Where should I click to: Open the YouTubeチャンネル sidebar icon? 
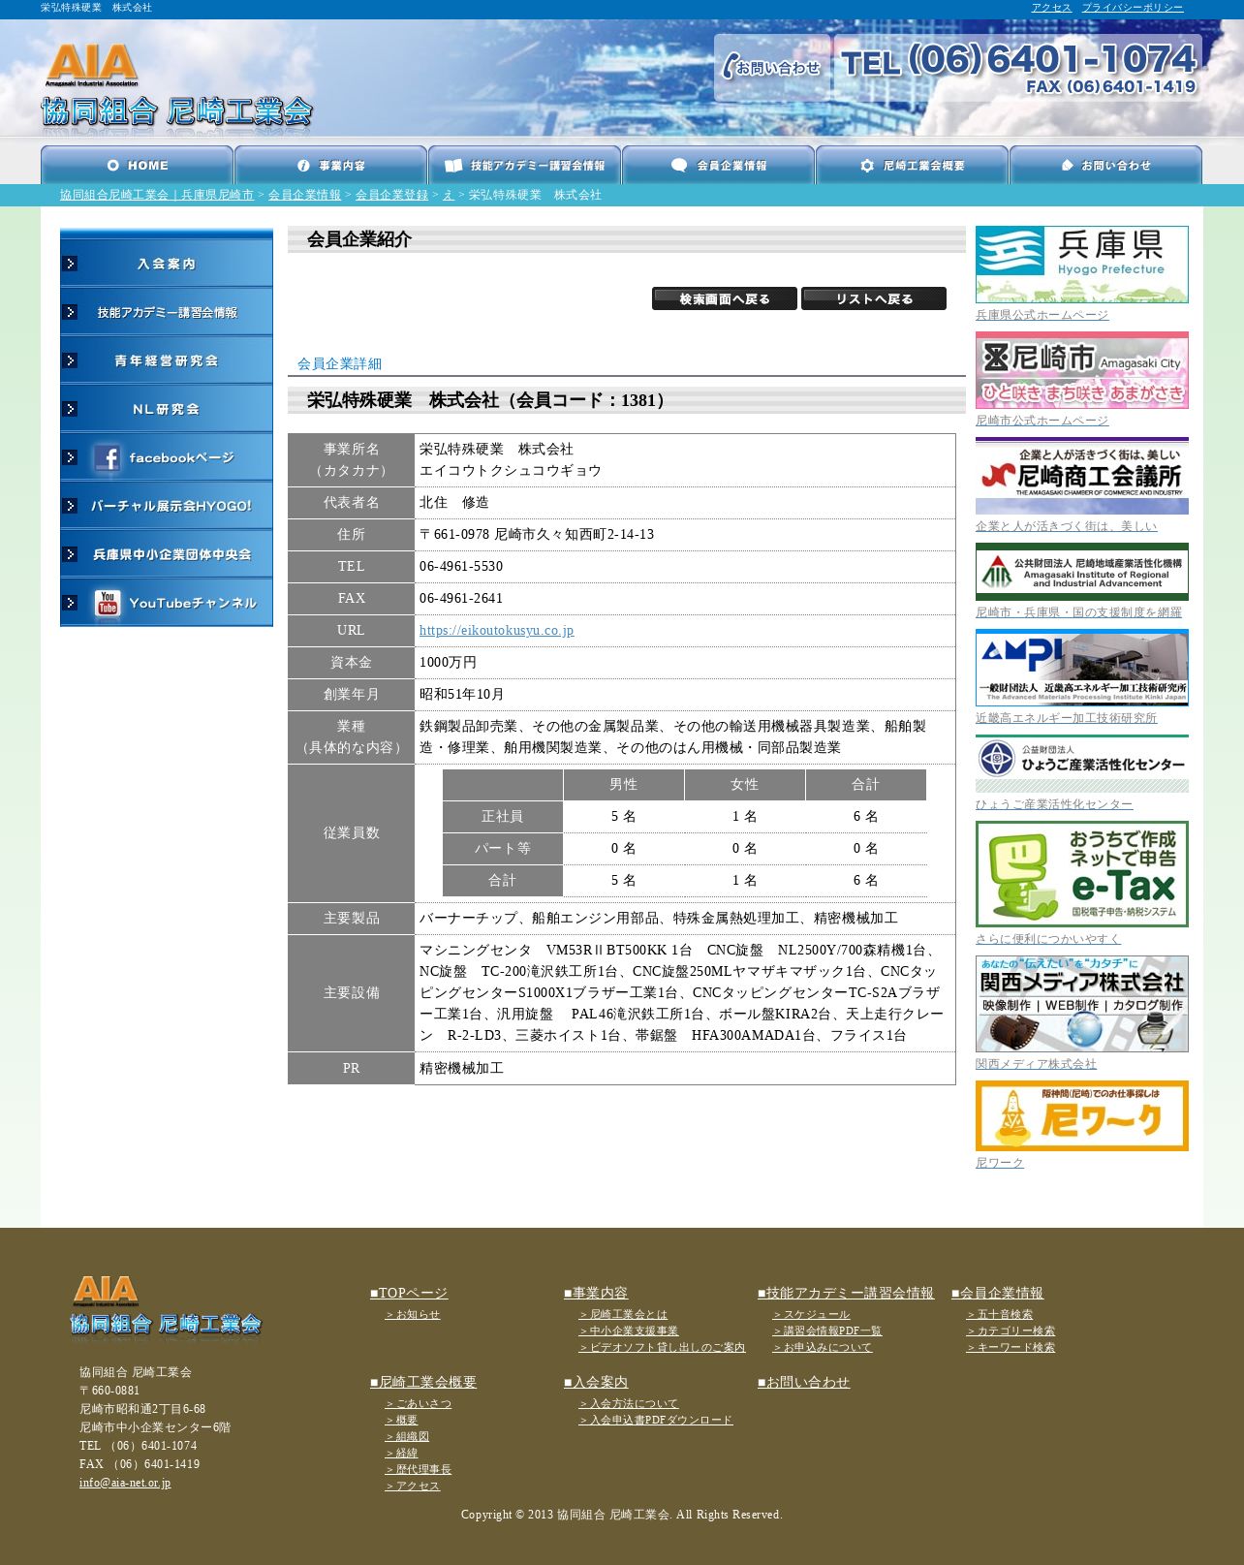click(167, 603)
